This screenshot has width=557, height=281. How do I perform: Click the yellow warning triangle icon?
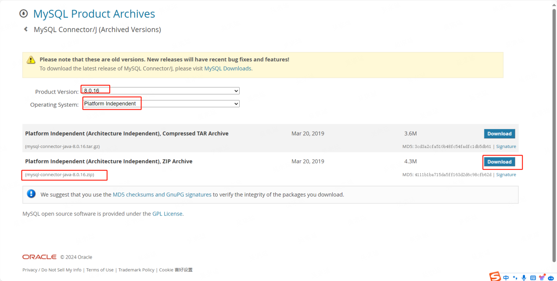(31, 60)
